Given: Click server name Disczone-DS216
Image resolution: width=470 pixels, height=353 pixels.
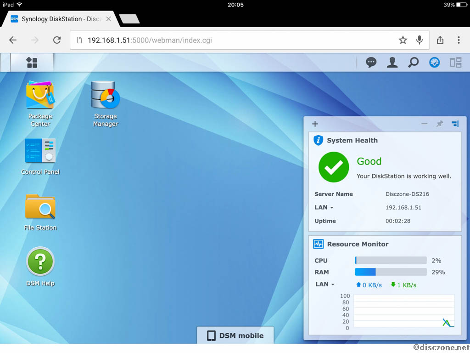Looking at the screenshot, I should 407,194.
